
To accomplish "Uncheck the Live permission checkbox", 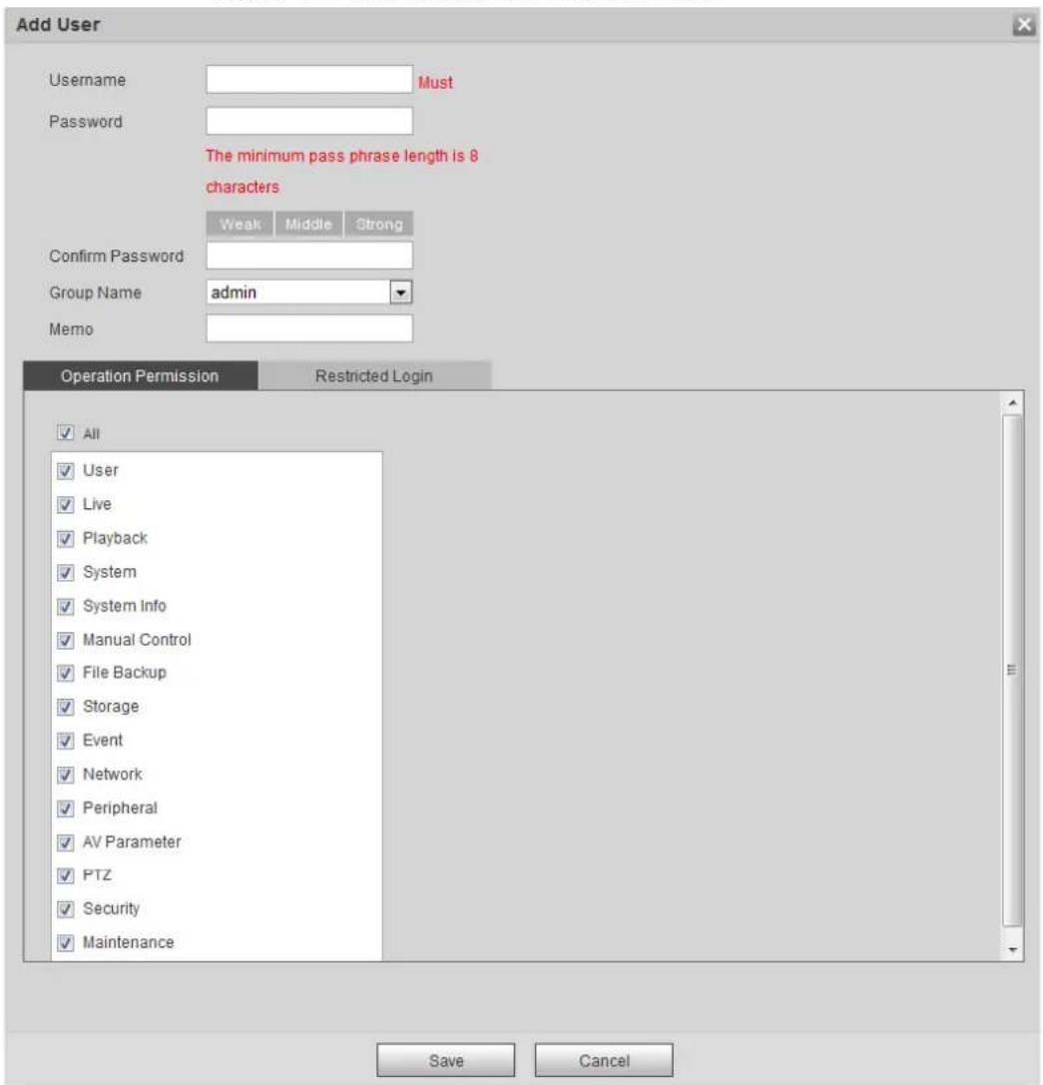I will tap(65, 504).
